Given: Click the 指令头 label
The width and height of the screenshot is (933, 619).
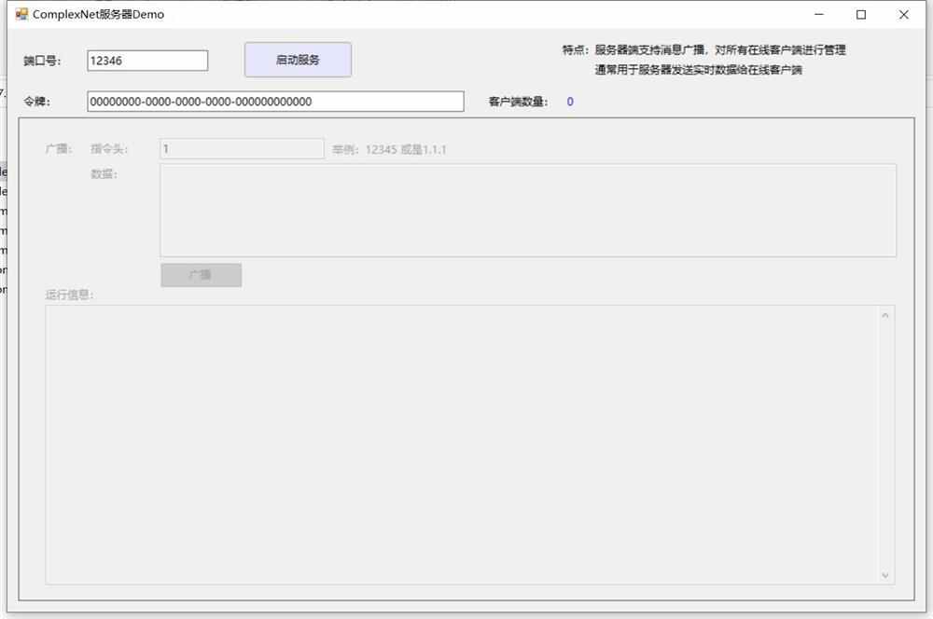Looking at the screenshot, I should pos(109,149).
